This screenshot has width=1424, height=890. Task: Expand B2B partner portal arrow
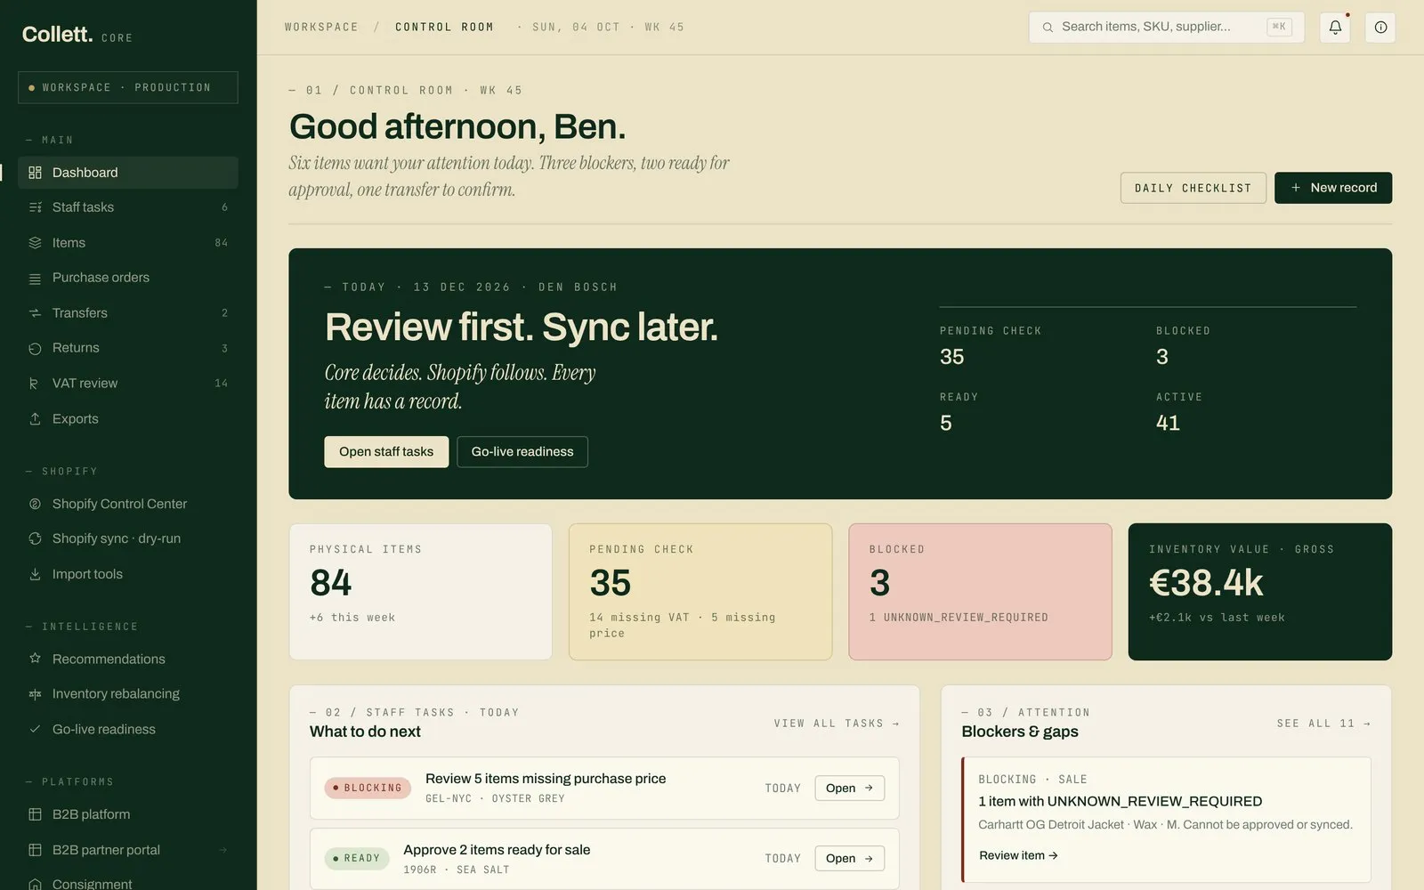pyautogui.click(x=223, y=850)
